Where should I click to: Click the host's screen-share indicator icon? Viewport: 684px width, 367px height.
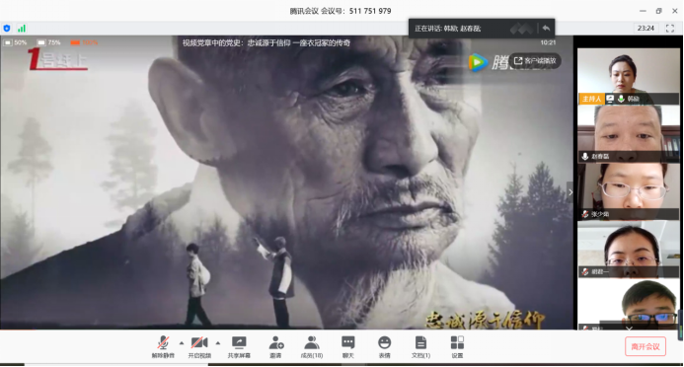[x=610, y=99]
